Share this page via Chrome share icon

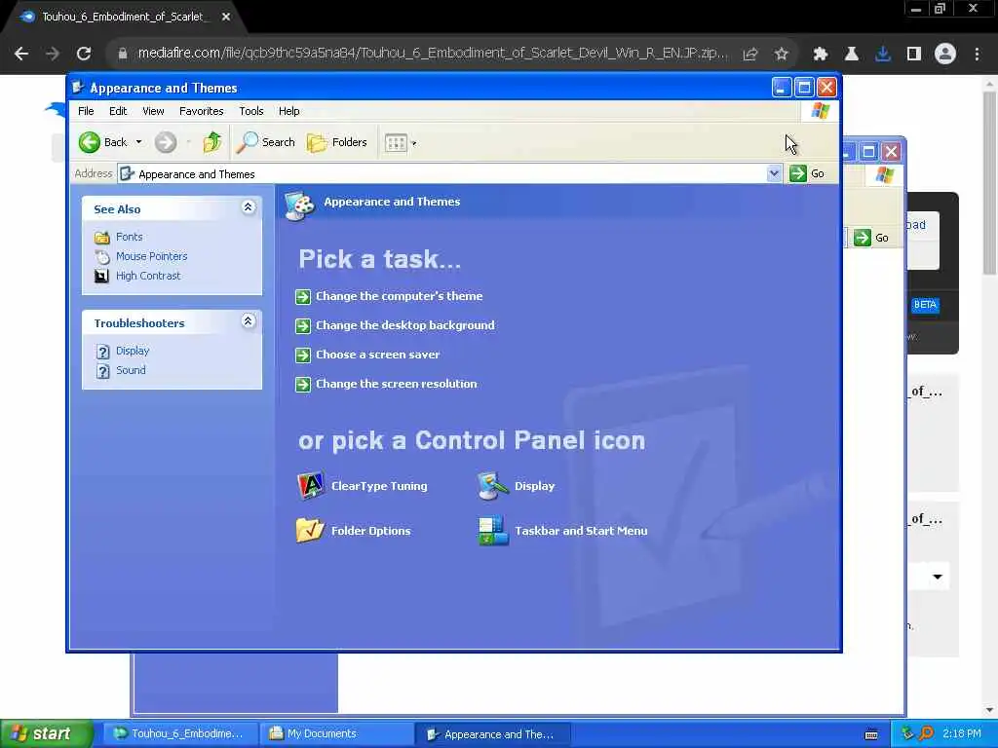pos(750,55)
